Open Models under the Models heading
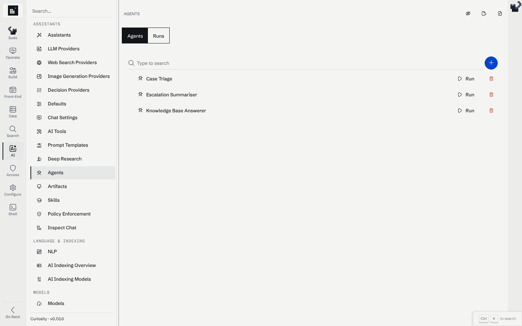Image resolution: width=522 pixels, height=326 pixels. (x=73, y=304)
